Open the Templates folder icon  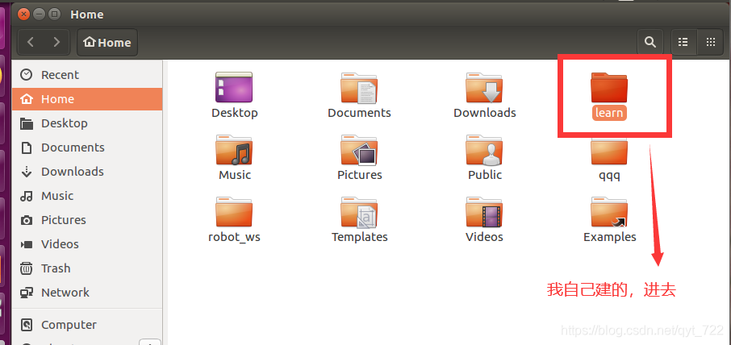(x=359, y=211)
